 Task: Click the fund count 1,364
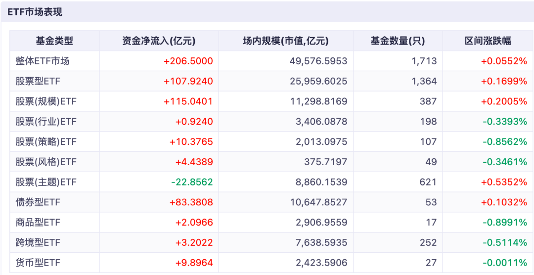coord(425,82)
